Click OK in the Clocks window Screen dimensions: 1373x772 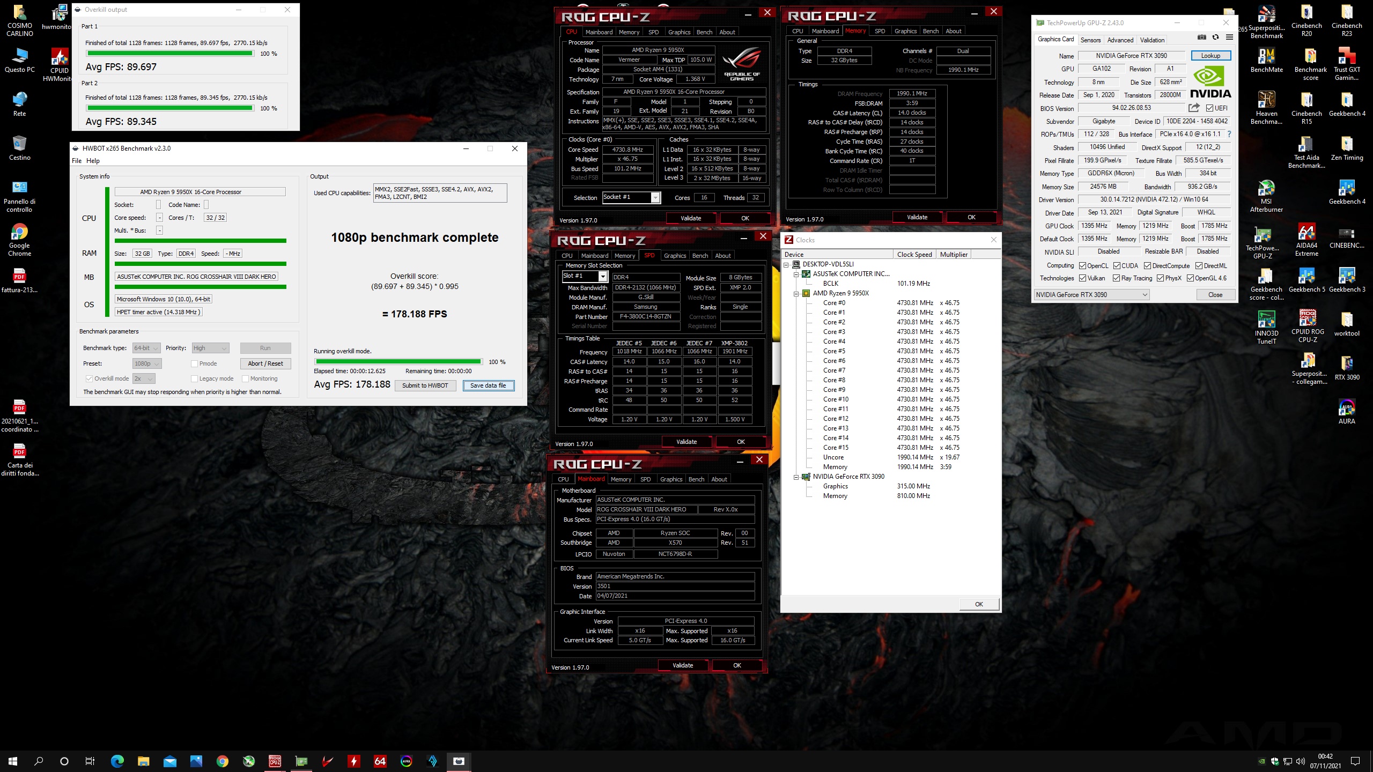click(979, 604)
